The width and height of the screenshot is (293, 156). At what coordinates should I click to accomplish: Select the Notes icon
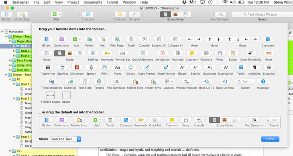[x=47, y=53]
